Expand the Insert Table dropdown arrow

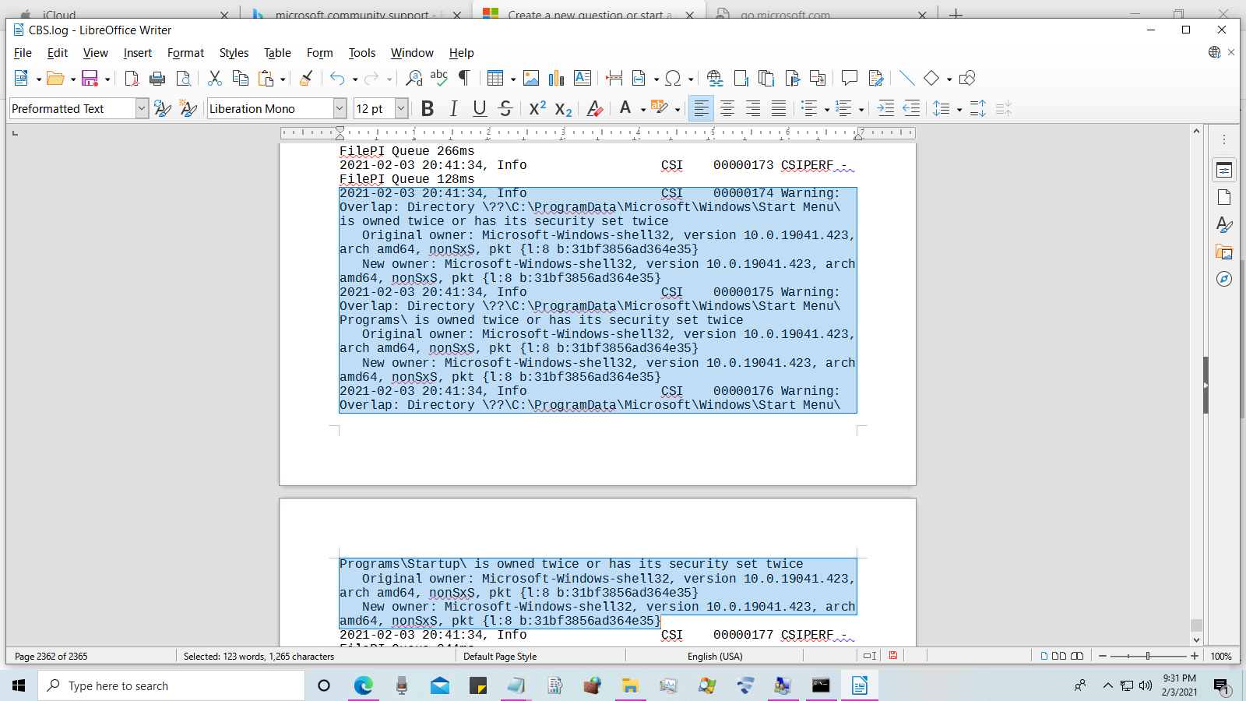(513, 79)
